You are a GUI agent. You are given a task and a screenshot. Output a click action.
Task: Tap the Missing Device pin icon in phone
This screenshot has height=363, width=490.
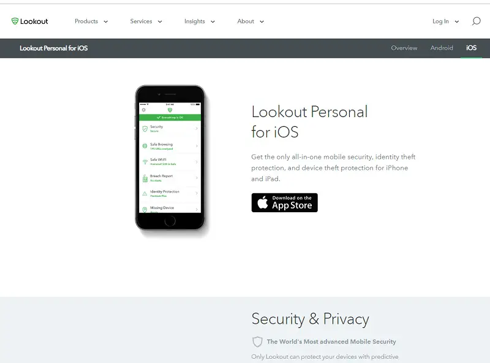pyautogui.click(x=145, y=210)
